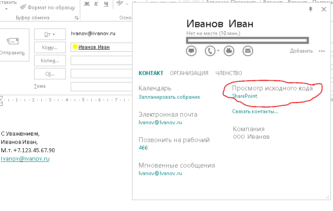Viewport: 333px width, 211px height.
Task: Click the СК blind copy button
Action: point(50,74)
